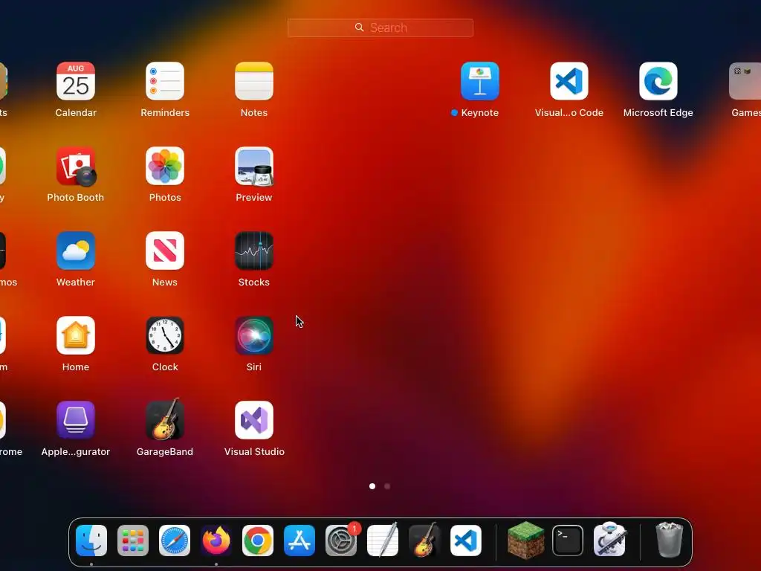
Task: Open the Notes app icon
Action: tap(254, 81)
